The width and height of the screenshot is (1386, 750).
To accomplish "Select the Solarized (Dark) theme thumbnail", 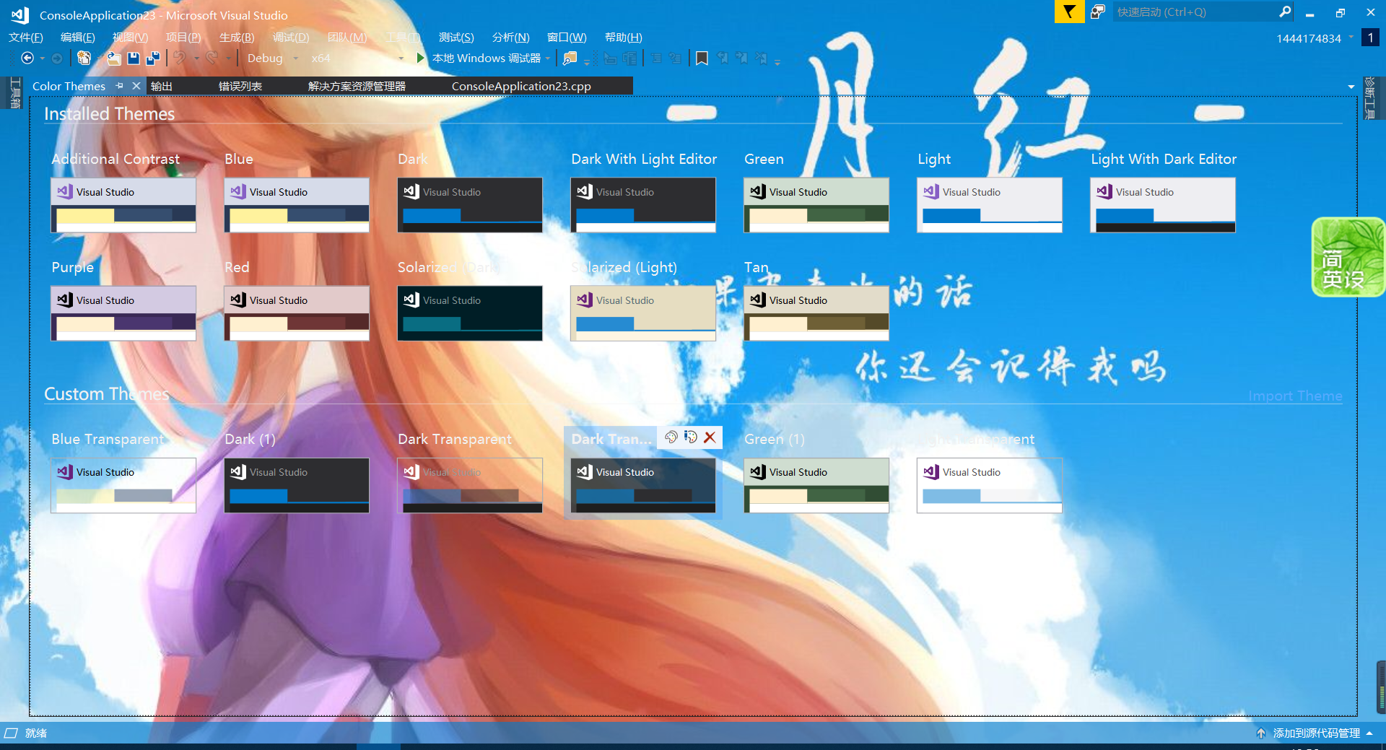I will pos(470,313).
